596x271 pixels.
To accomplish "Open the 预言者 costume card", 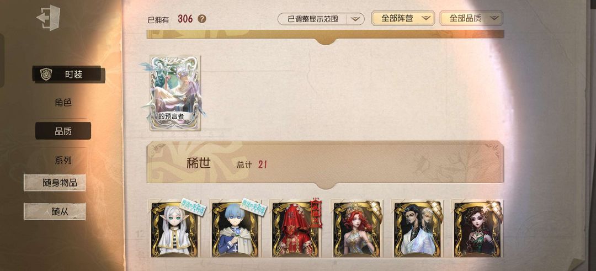I will coord(175,93).
